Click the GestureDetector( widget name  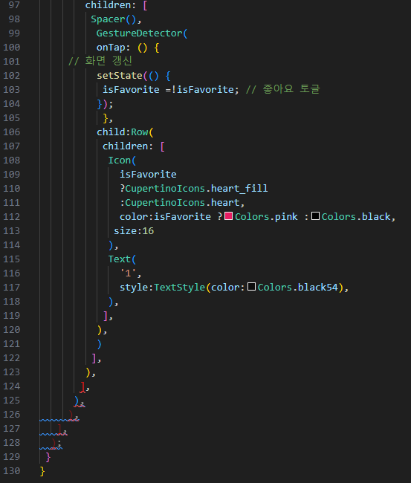[142, 33]
